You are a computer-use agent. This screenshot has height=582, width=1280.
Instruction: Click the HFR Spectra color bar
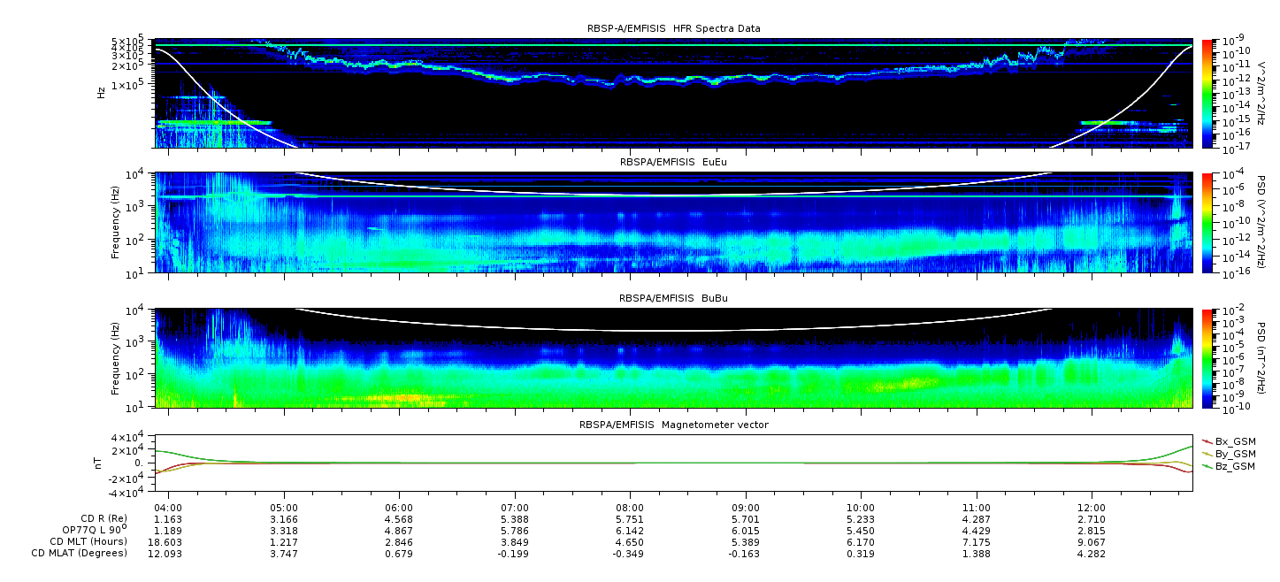1207,93
